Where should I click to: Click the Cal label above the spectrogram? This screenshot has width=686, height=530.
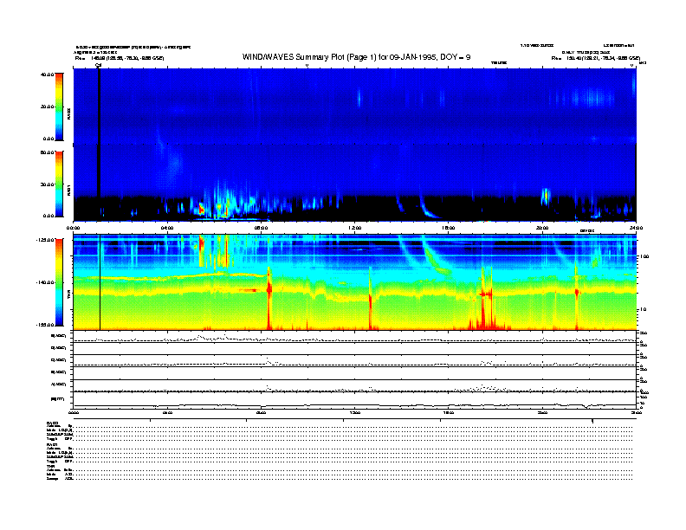(x=99, y=65)
